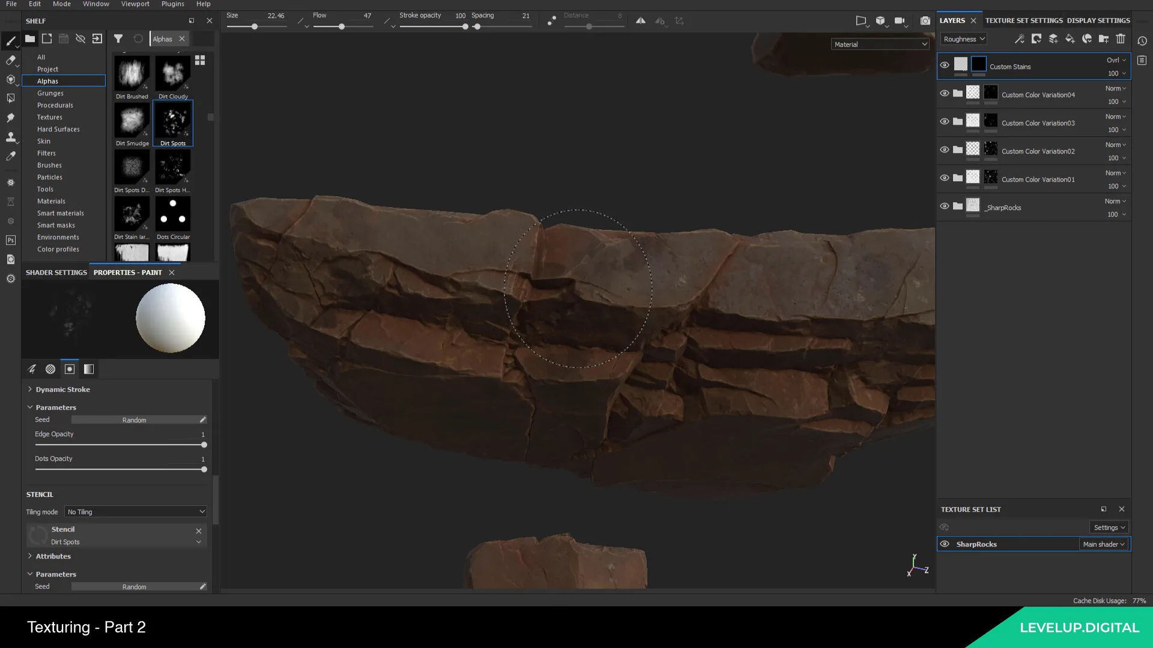Hide the SharpRocks texture set
Screen dimensions: 1153x648
pos(945,544)
